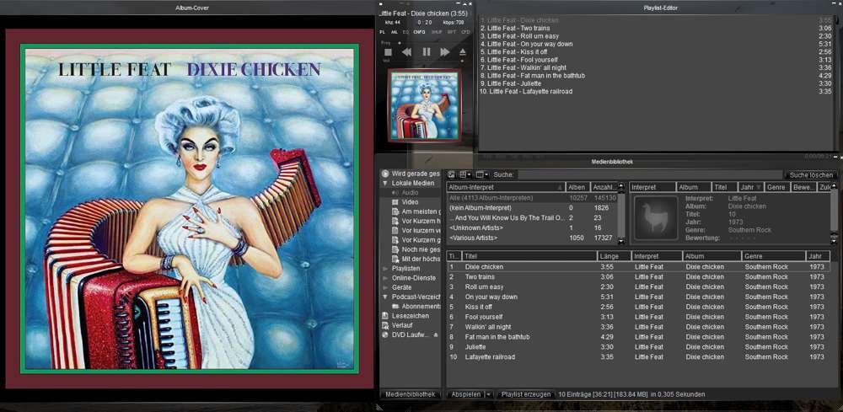843x412 pixels.
Task: Click the Eject button in the player
Action: pyautogui.click(x=463, y=52)
